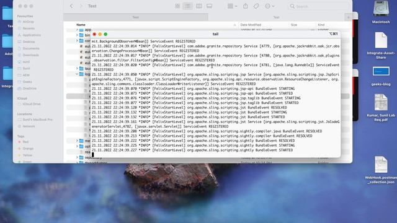Screen dimensions: 397x223
Task: Expand the folder below bin in list
Action: click(x=77, y=41)
